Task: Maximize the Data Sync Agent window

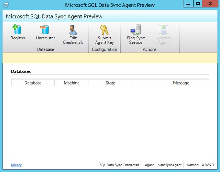Action: click(x=198, y=4)
